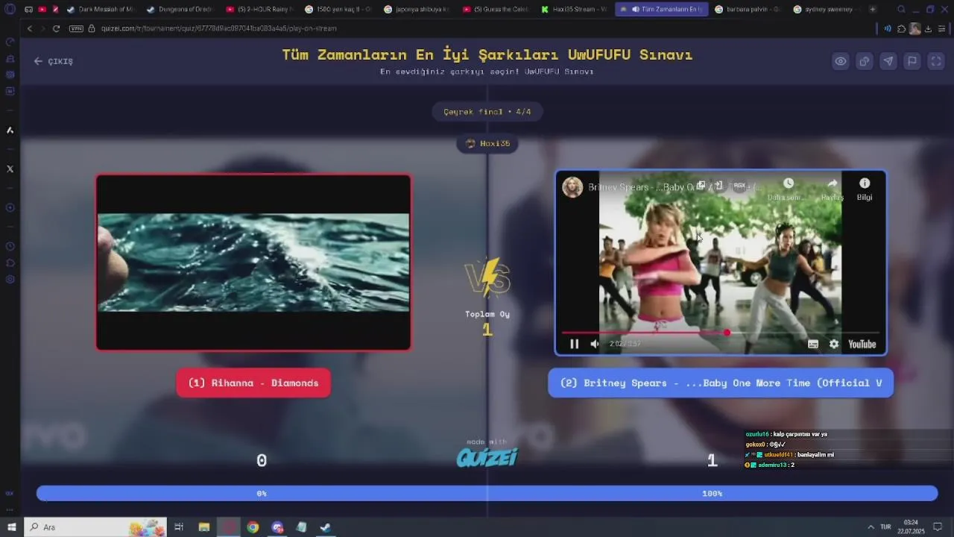Switch to Dark Messiah of Might tab

click(101, 9)
